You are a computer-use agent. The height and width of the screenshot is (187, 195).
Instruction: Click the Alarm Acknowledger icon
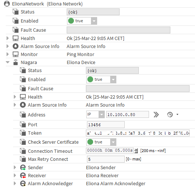23,183
